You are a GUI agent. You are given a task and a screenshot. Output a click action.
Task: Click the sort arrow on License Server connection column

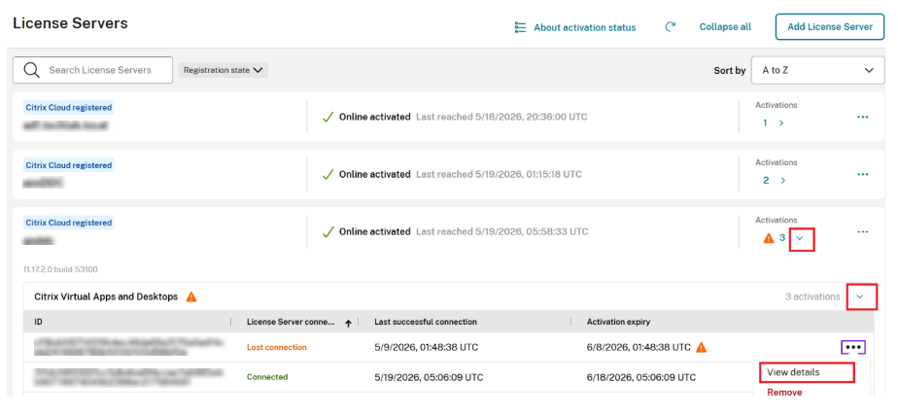point(348,323)
